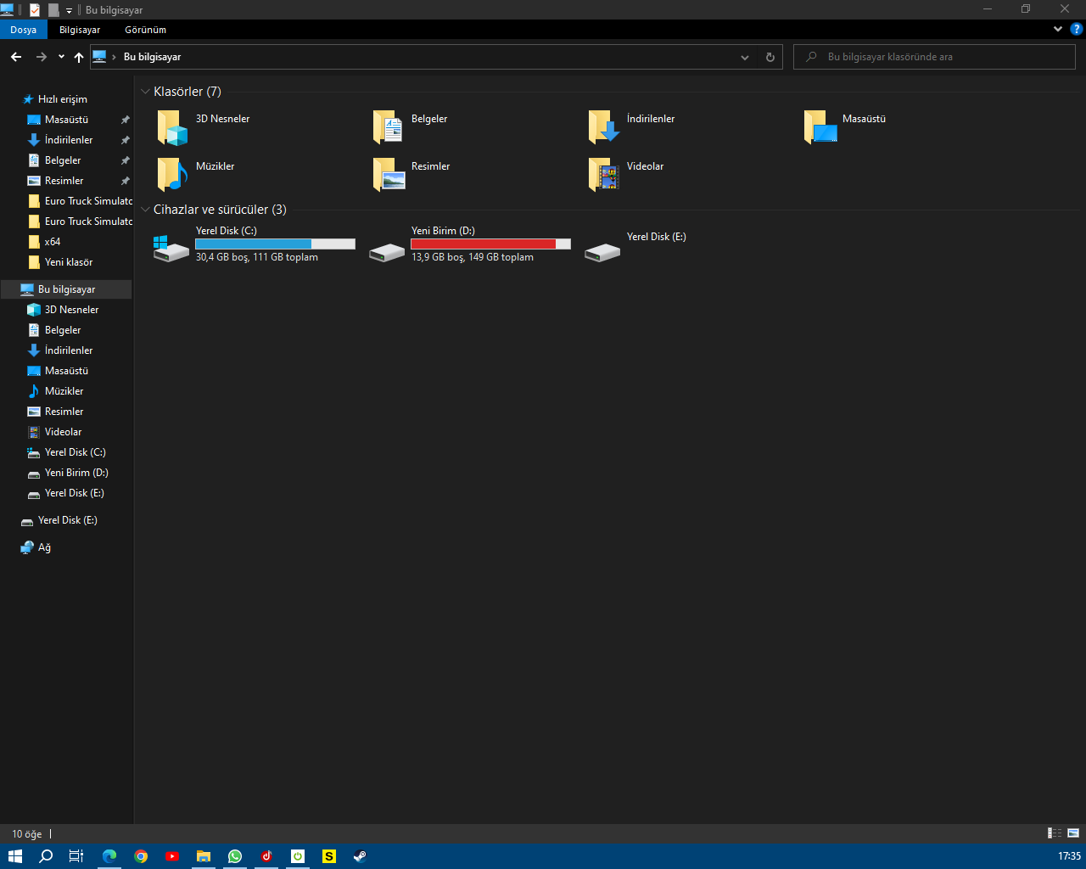Select the Yerel Disk (C:) drive icon
This screenshot has width=1086, height=869.
tap(171, 248)
